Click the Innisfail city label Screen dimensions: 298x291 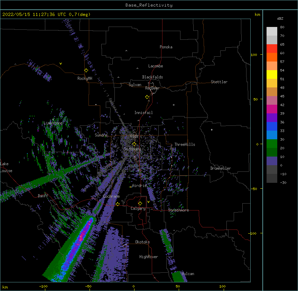143,113
